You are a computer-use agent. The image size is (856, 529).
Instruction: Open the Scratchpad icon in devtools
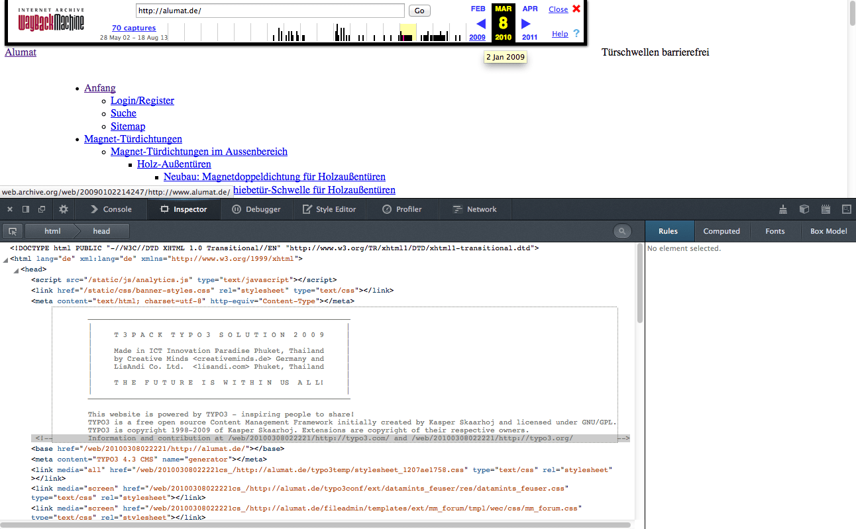tap(826, 209)
